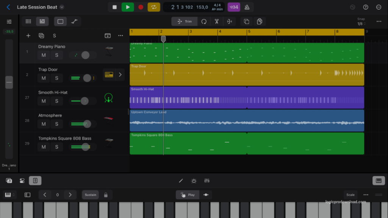Open the piano keyboard icon at bottom right

[x=379, y=181]
